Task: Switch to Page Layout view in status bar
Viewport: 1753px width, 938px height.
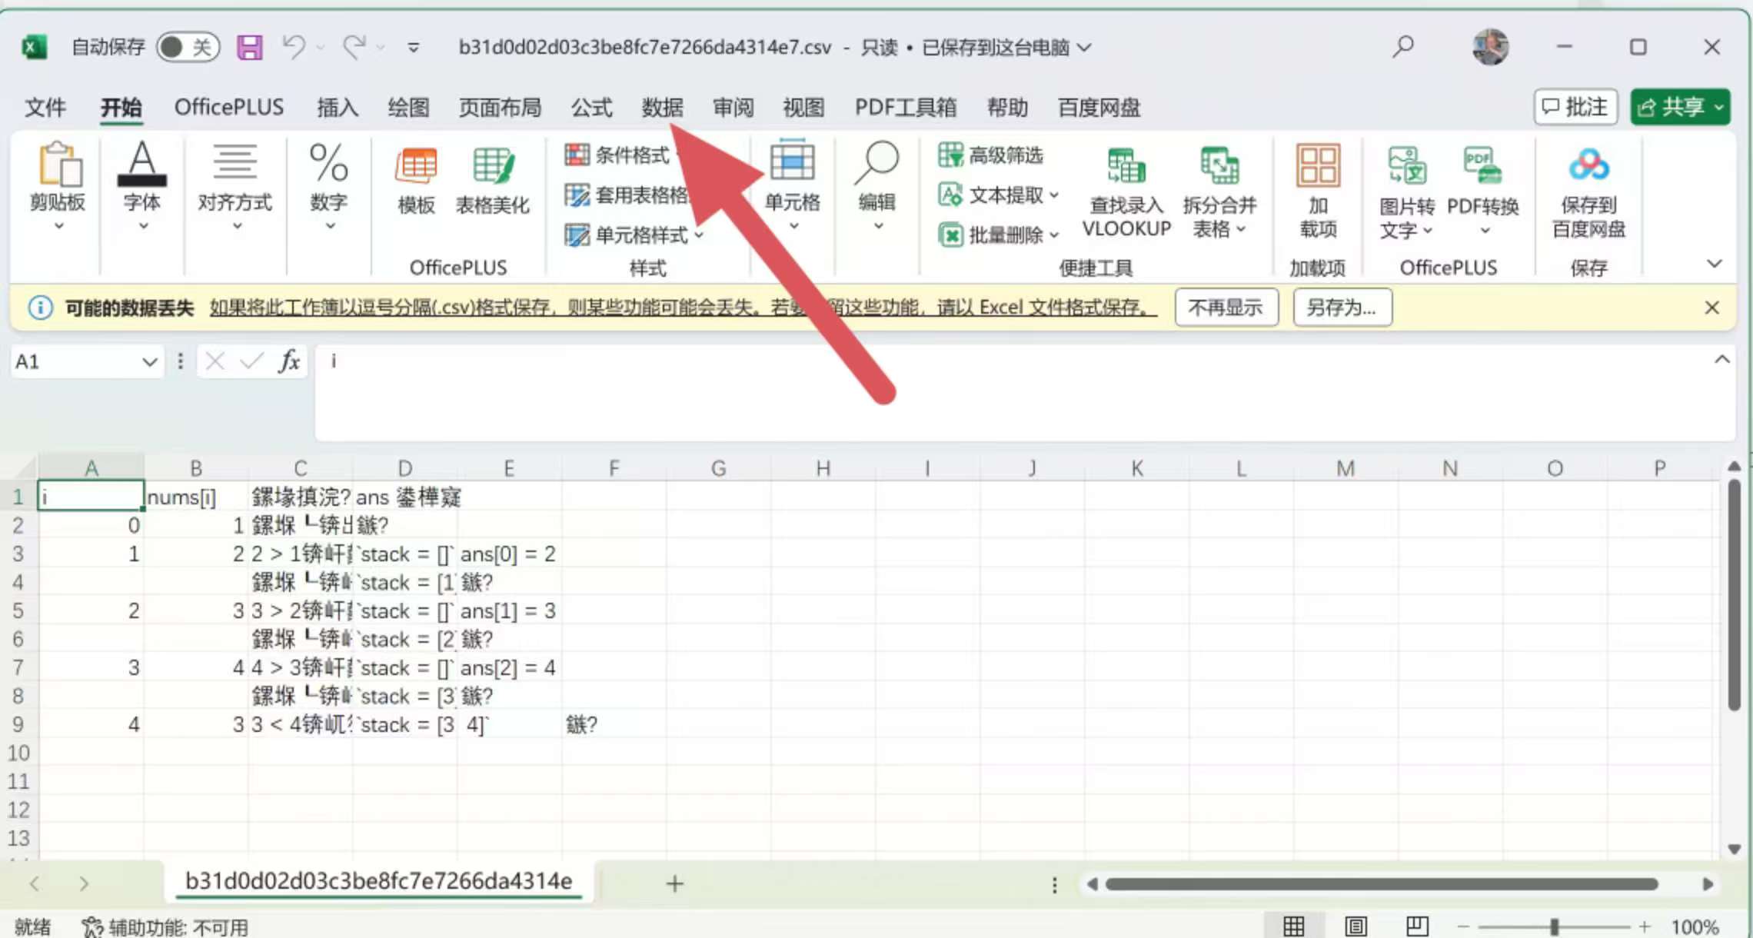Action: pos(1355,926)
